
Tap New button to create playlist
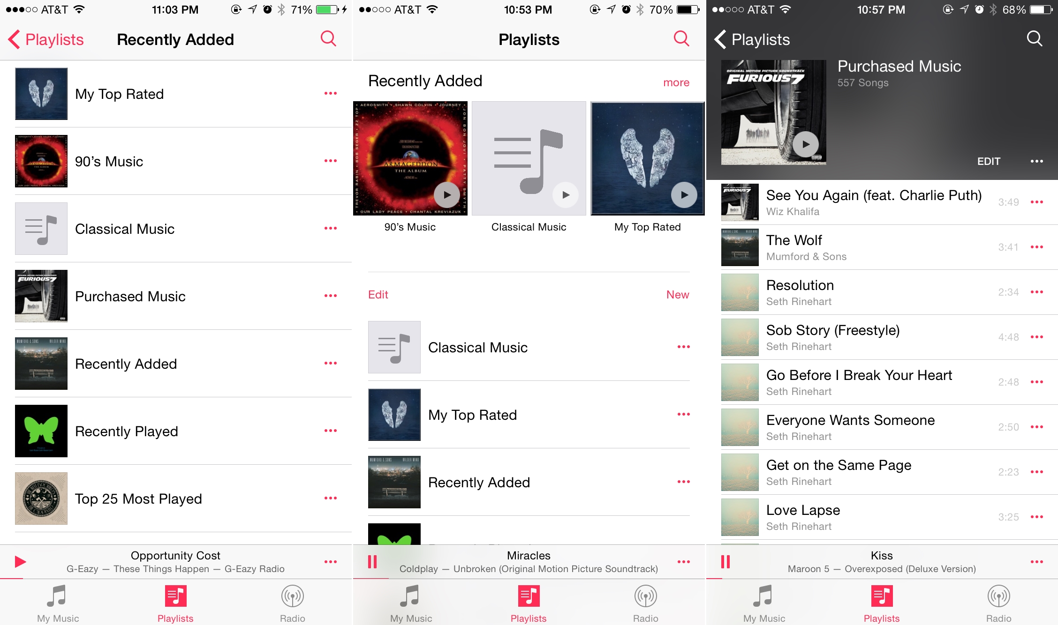pyautogui.click(x=676, y=294)
